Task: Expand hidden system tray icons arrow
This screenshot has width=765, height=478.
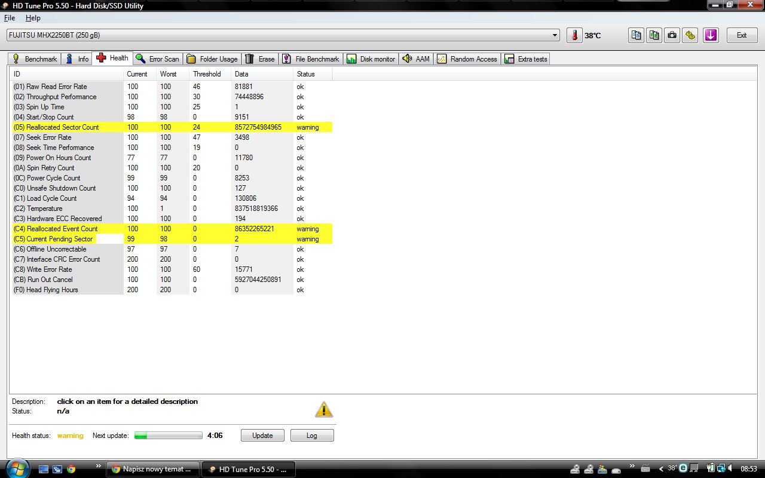Action: click(660, 469)
